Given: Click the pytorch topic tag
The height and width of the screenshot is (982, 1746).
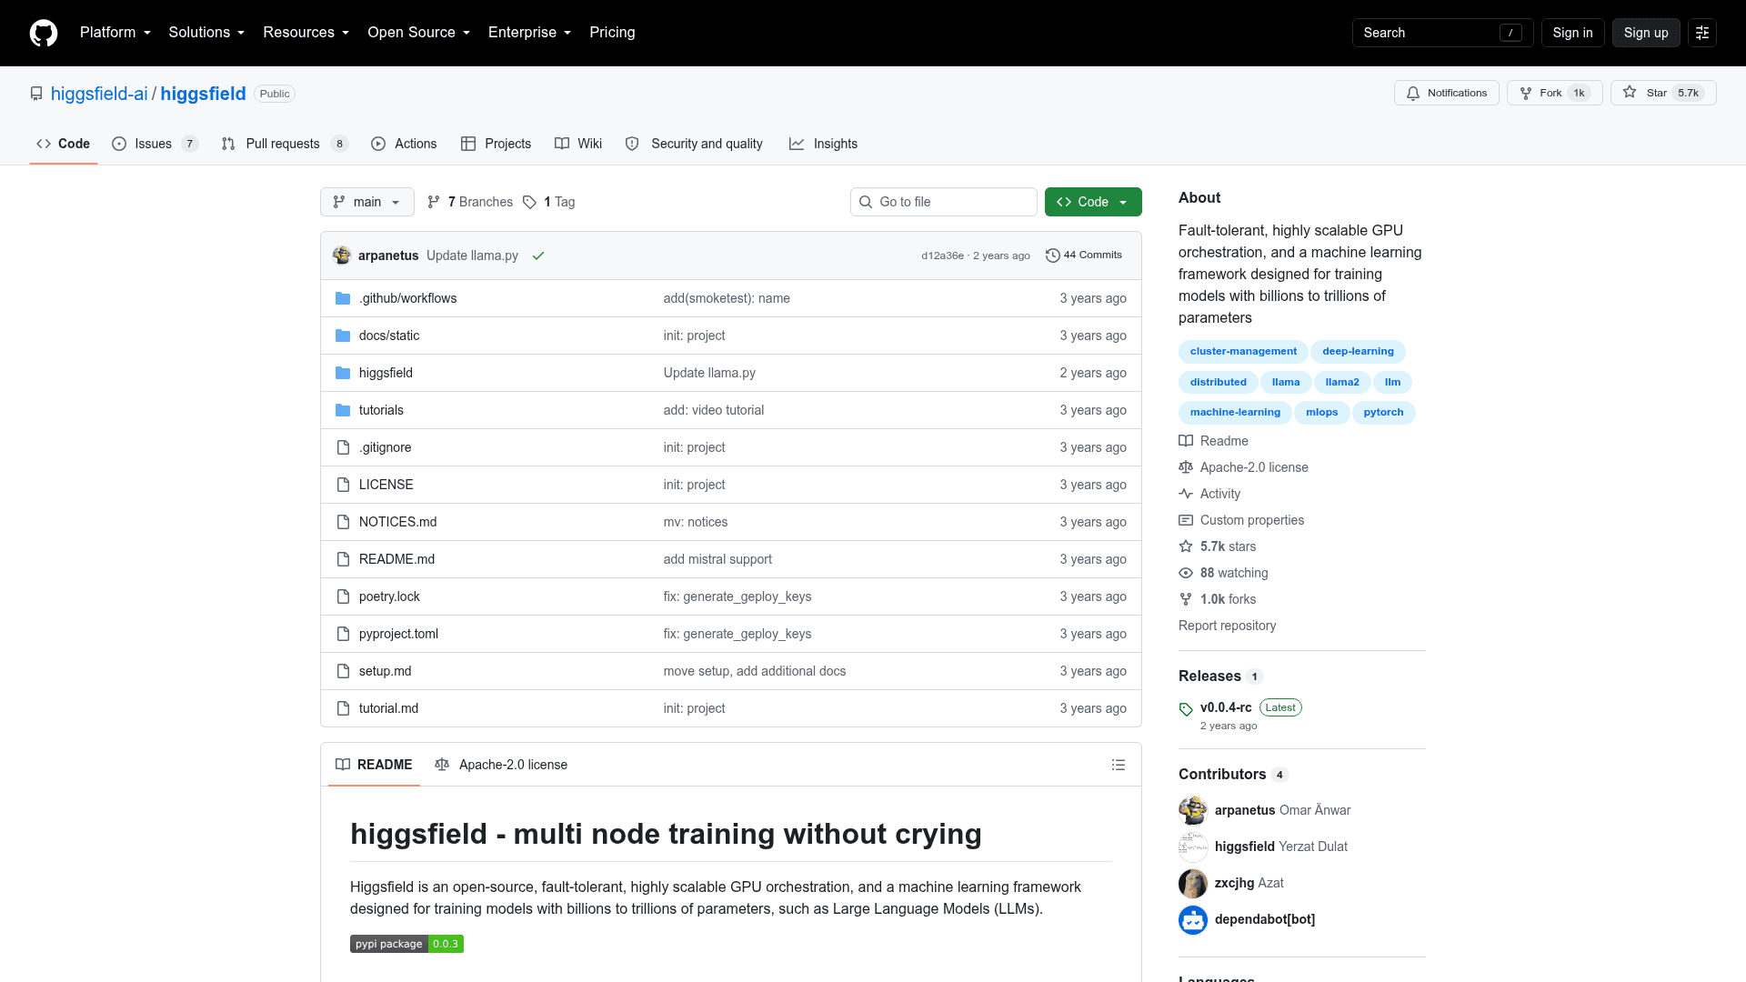Looking at the screenshot, I should pos(1383,413).
